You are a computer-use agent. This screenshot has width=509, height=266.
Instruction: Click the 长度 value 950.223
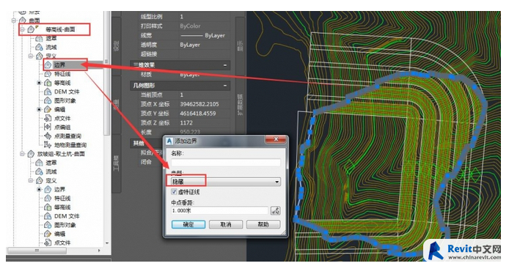pos(190,132)
